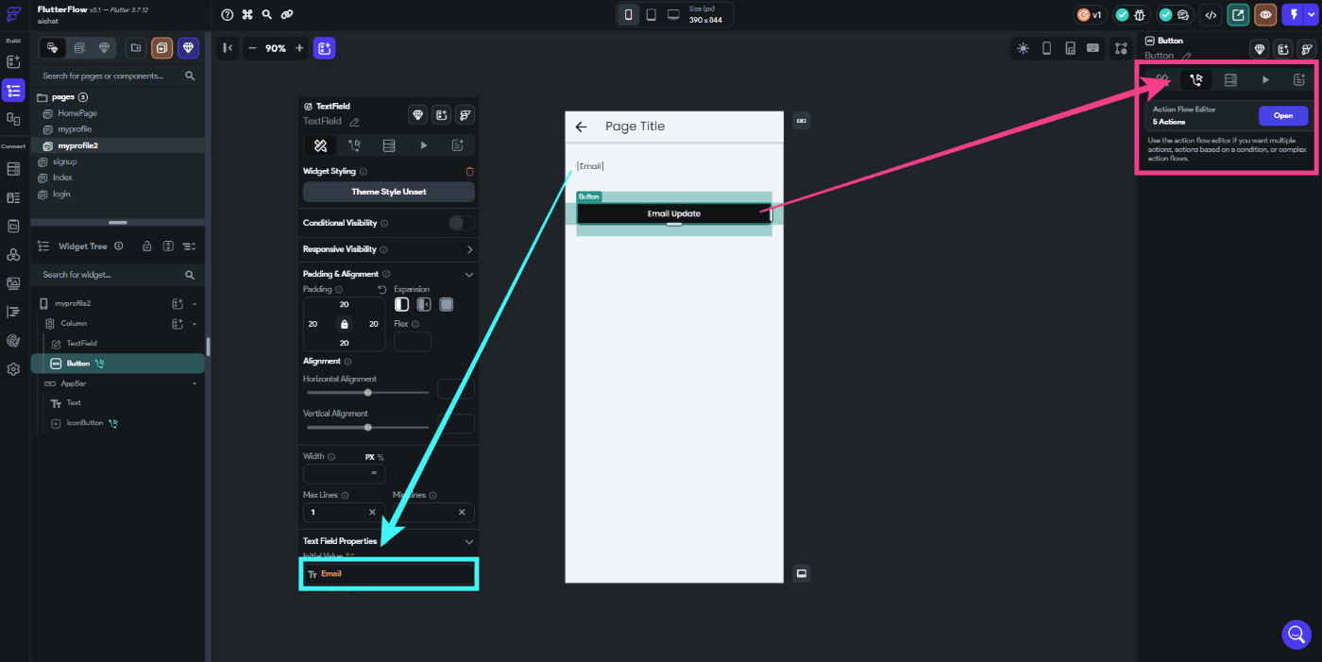Screen dimensions: 1322x662
Task: Select first Expansion option icon
Action: tap(401, 304)
